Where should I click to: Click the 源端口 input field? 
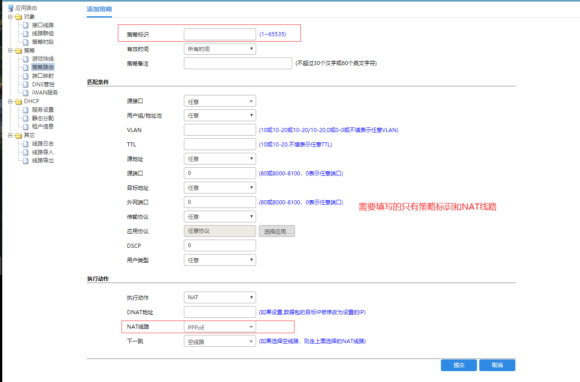coord(220,174)
